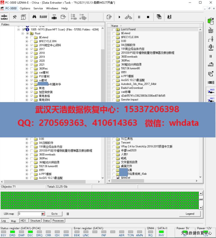Click the Pause button in top toolbar

tap(139, 17)
